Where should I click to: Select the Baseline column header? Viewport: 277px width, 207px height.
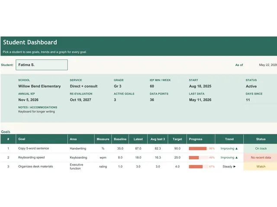[120, 139]
